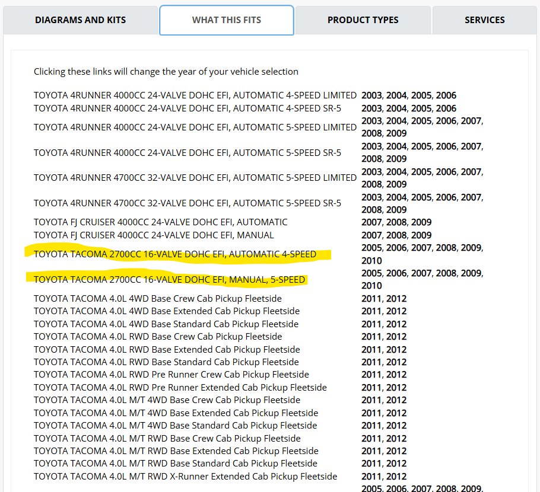Click 2008 for 4Runner 4700CC 5-Speed Limited

(371, 184)
